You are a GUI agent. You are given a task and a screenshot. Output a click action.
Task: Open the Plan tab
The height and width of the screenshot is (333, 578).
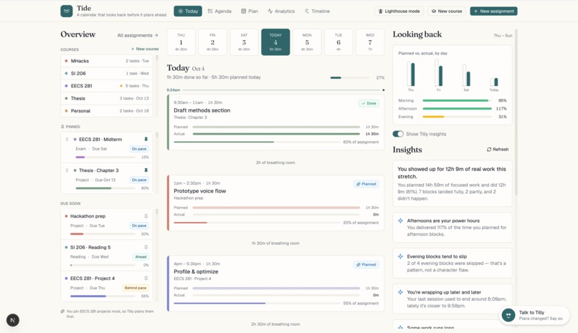(250, 11)
